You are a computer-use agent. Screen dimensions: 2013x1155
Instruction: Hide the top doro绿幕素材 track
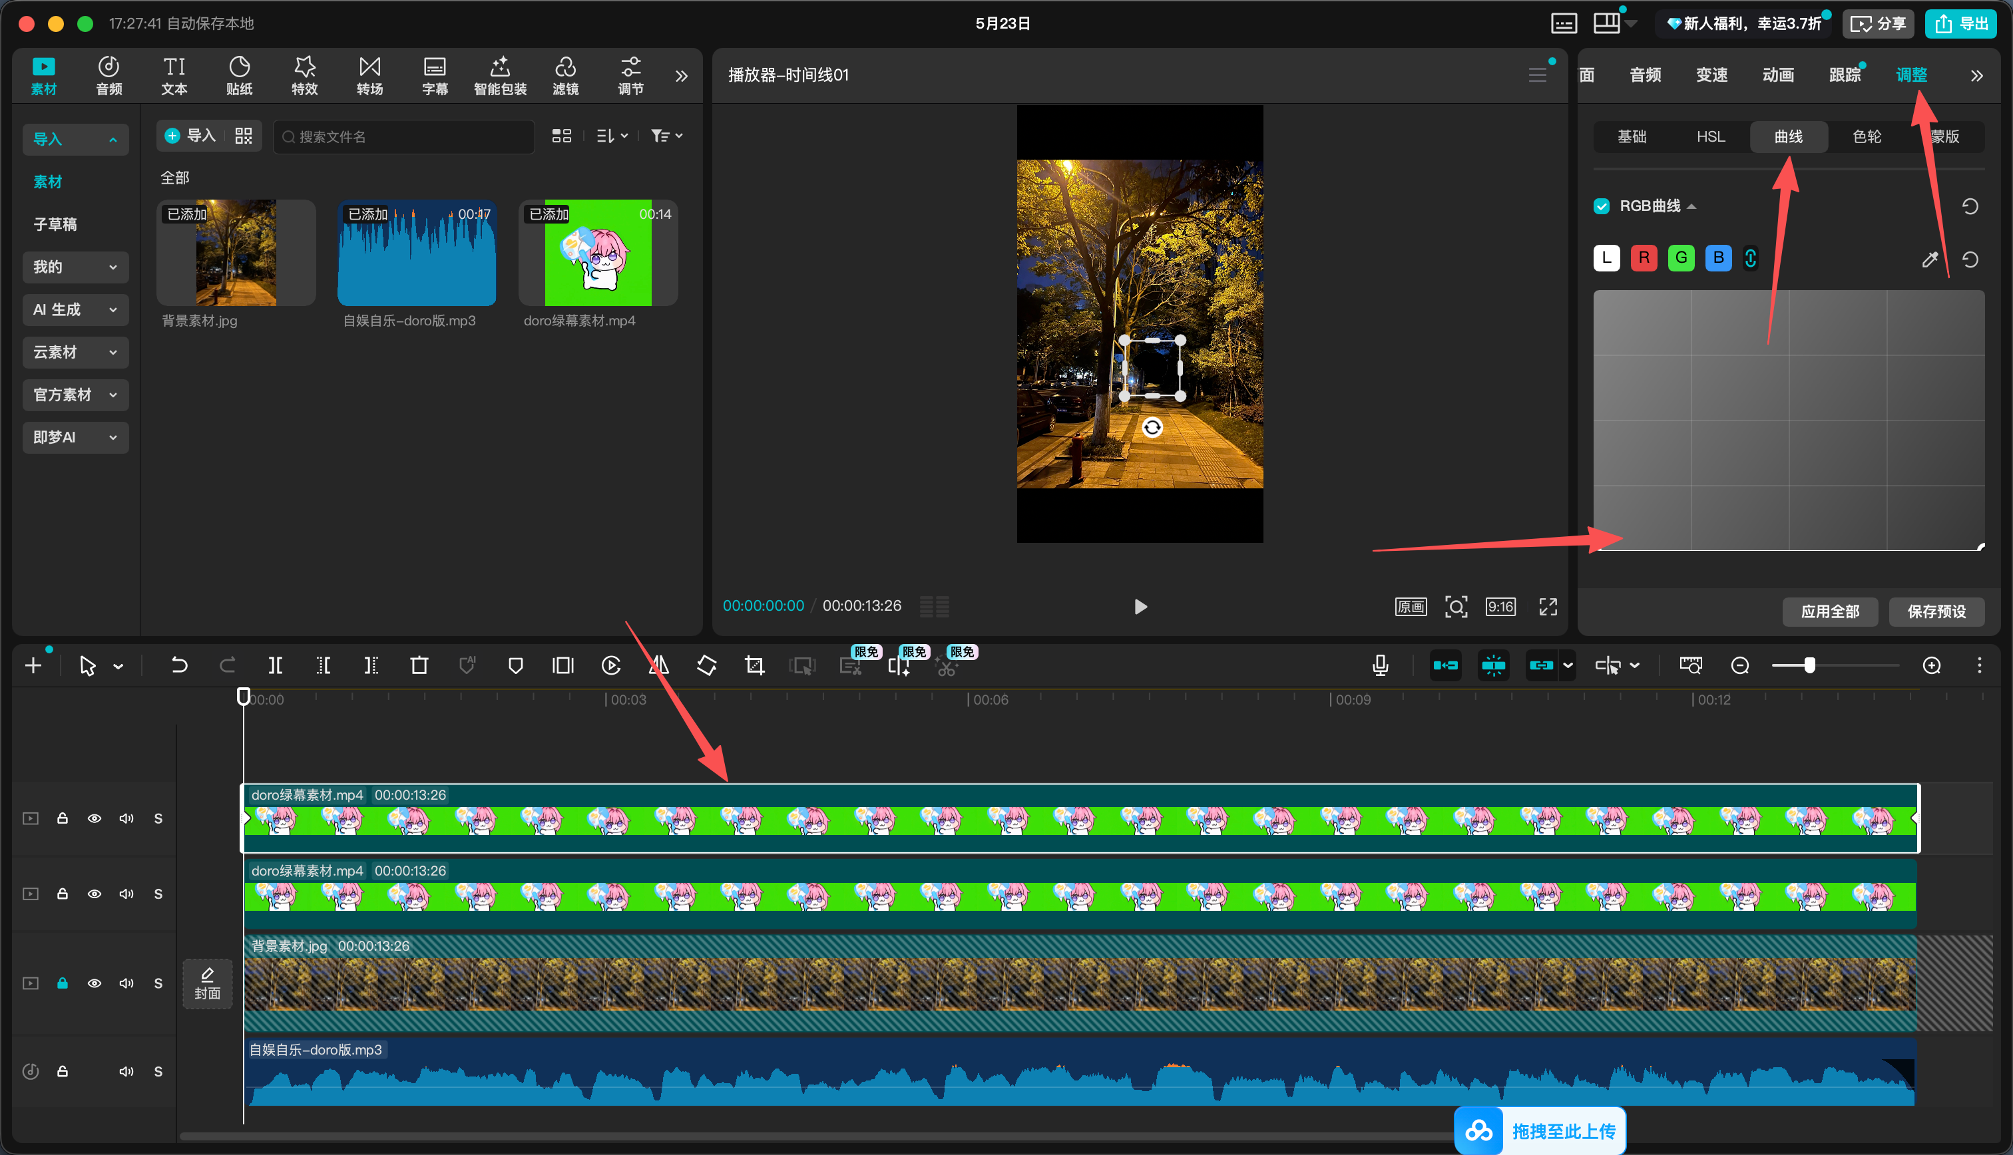point(95,818)
